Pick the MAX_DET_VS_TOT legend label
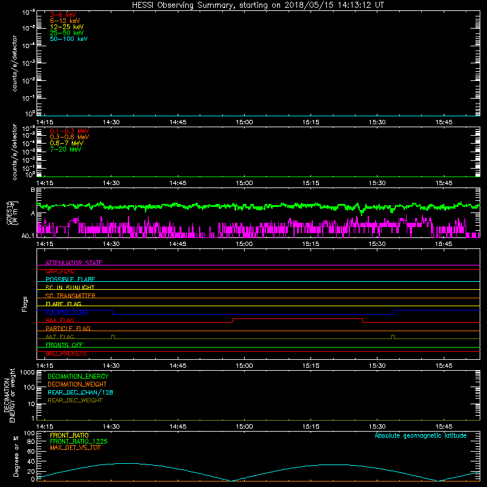Viewport: 487px width, 487px height. click(75, 447)
